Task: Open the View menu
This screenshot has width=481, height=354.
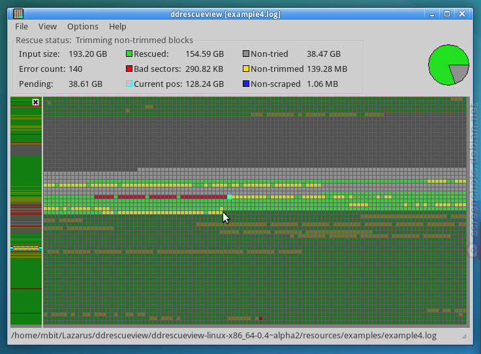Action: point(48,27)
